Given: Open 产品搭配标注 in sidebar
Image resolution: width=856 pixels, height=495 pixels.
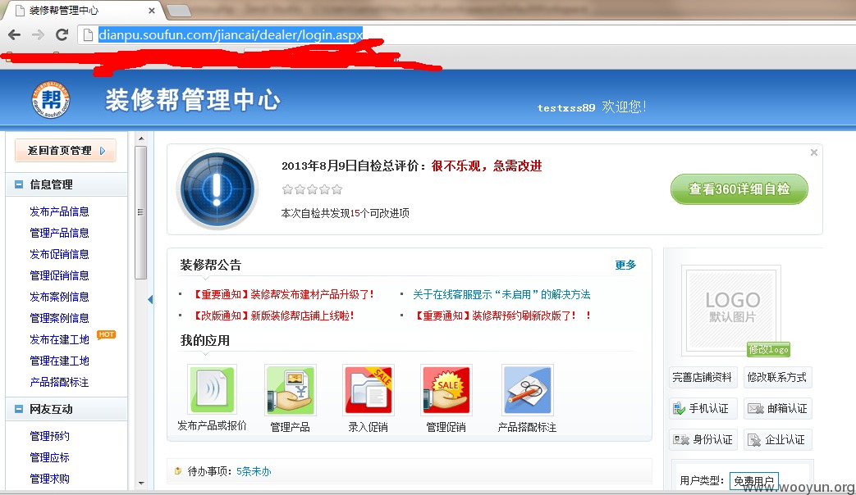Looking at the screenshot, I should point(59,382).
